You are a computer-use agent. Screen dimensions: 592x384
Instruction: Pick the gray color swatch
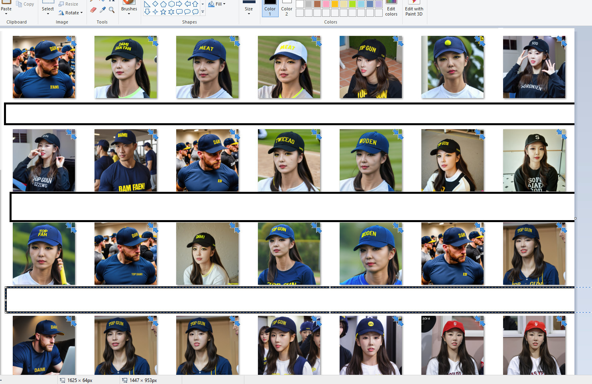309,4
